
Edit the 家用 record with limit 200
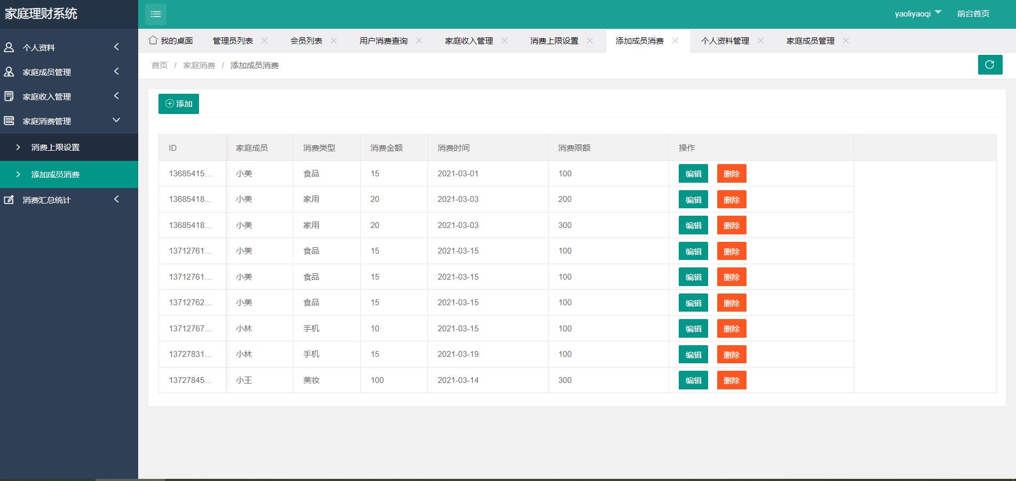pos(693,199)
